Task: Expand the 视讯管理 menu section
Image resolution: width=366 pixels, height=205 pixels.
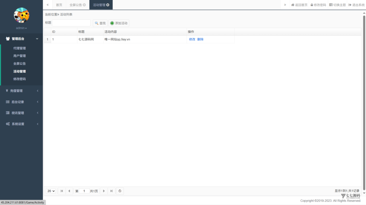Action: point(21,113)
